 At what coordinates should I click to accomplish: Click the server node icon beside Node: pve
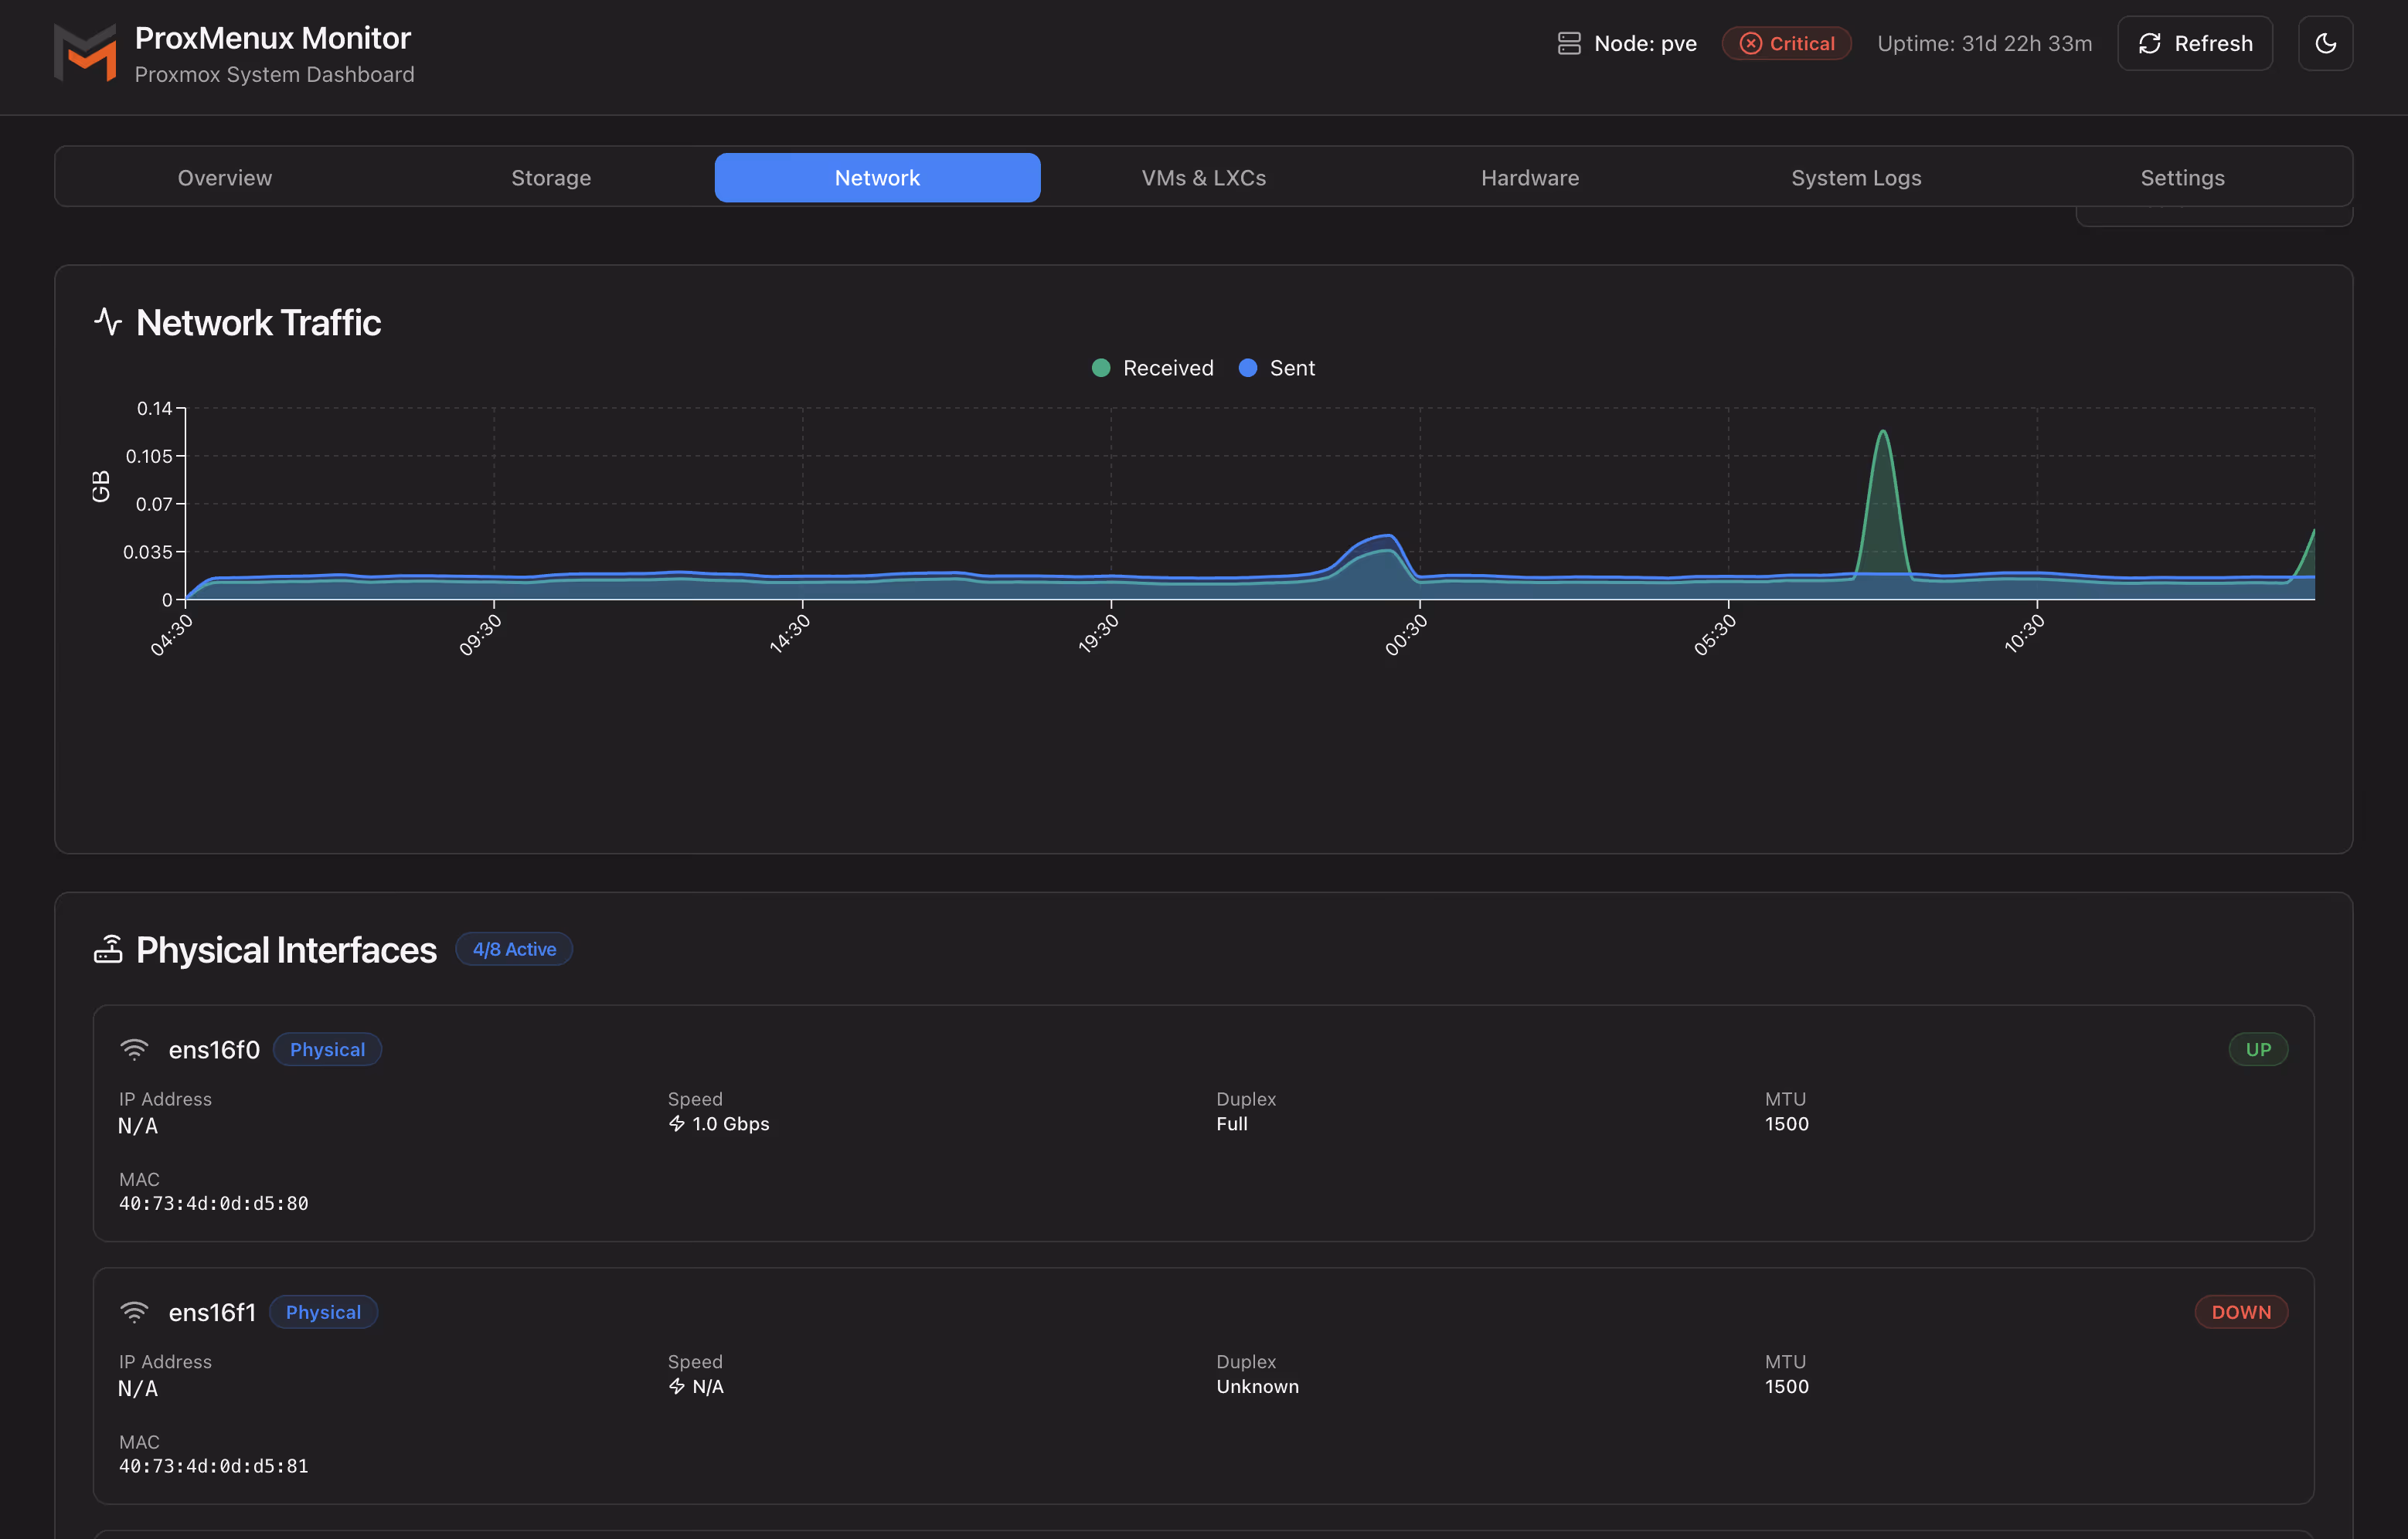[1568, 43]
